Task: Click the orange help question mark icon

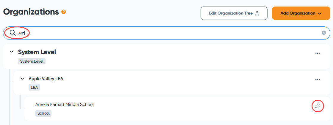Action: pos(63,12)
